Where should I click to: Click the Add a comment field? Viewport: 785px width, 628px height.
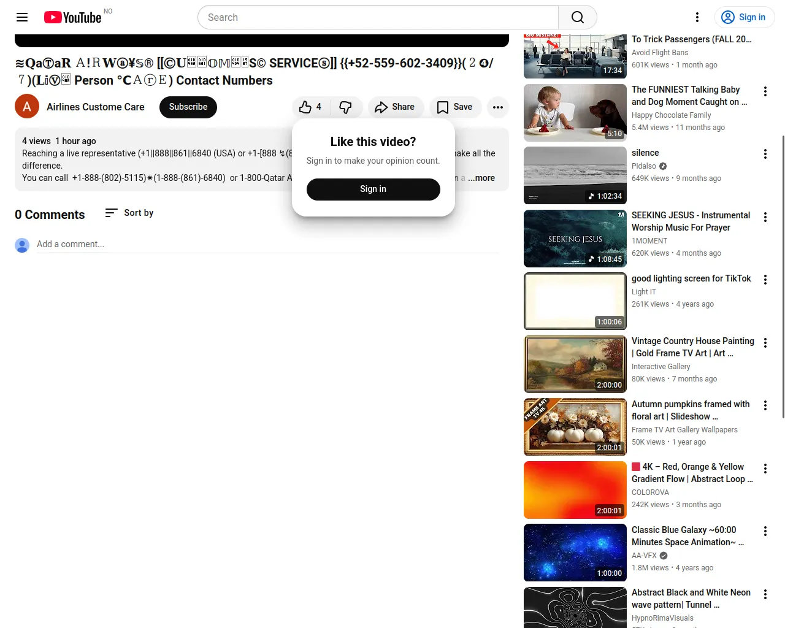267,244
